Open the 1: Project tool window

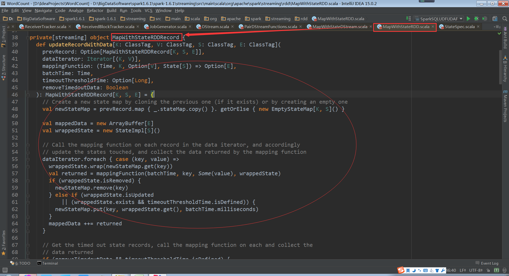[3, 37]
